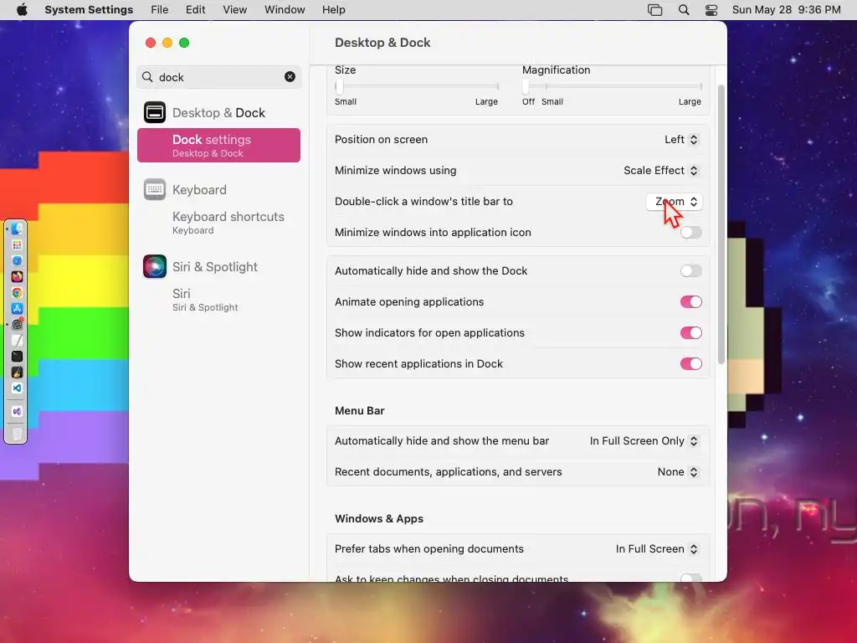Open the Edit menu
Screen dimensions: 857x643
(195, 10)
